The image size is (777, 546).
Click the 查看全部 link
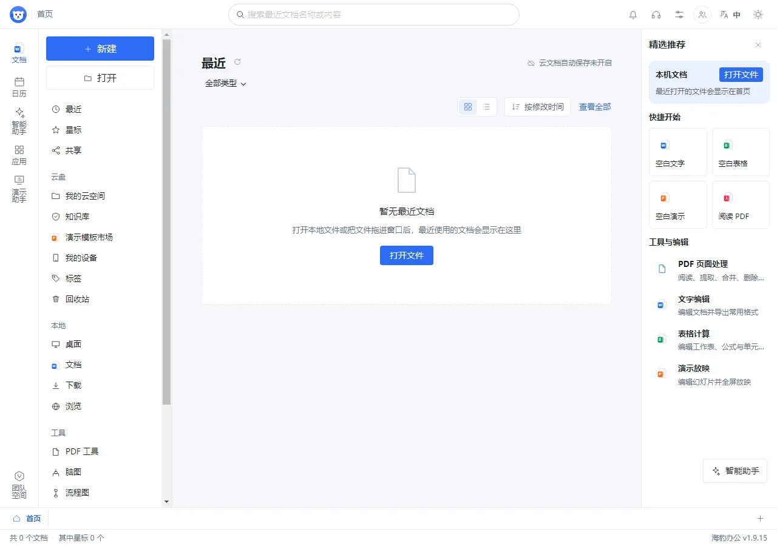coord(595,107)
